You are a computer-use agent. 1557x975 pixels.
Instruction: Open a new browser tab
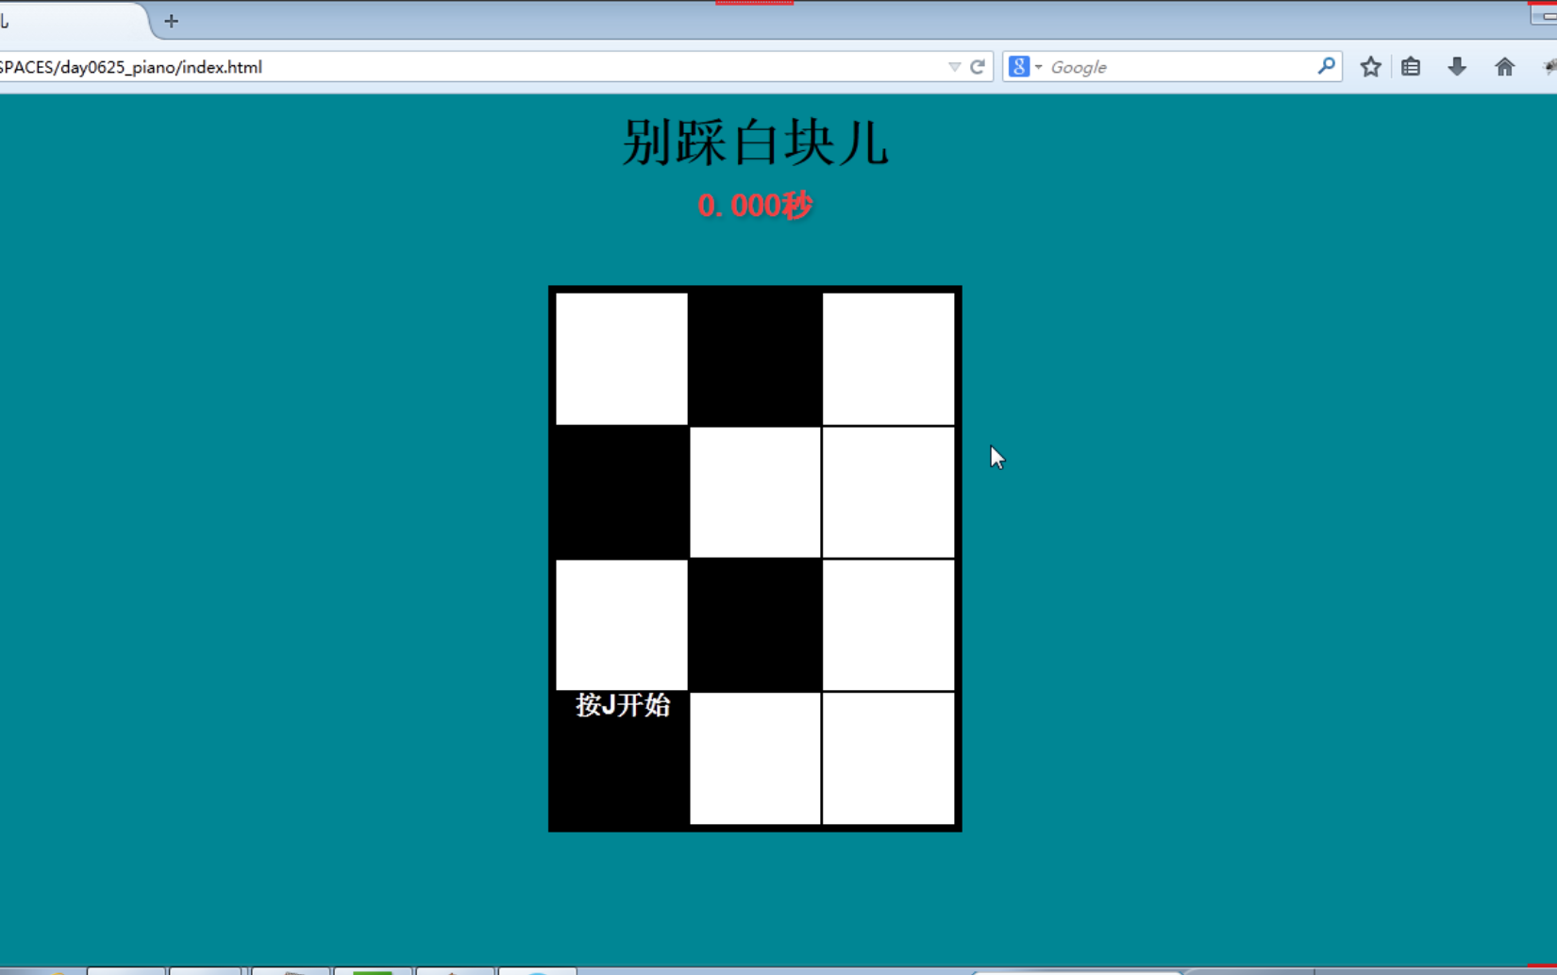pos(171,21)
